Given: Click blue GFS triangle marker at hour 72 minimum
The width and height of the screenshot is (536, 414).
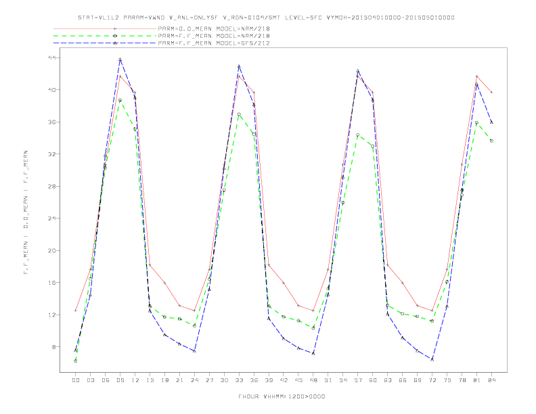Looking at the screenshot, I should pos(432,359).
